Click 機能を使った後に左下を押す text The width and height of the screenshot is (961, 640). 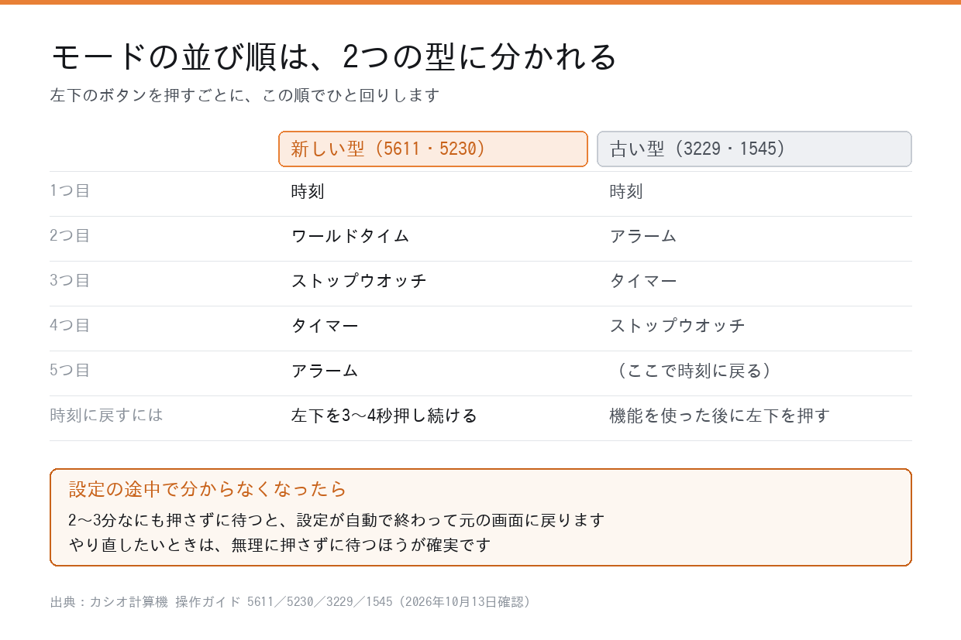pyautogui.click(x=720, y=416)
